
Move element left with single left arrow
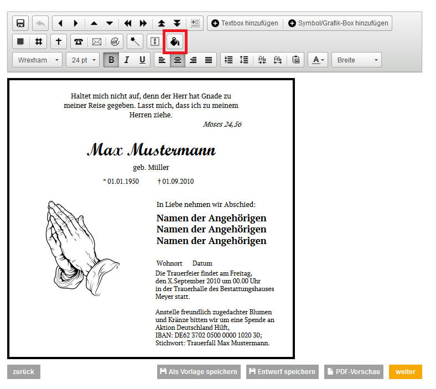pyautogui.click(x=60, y=23)
